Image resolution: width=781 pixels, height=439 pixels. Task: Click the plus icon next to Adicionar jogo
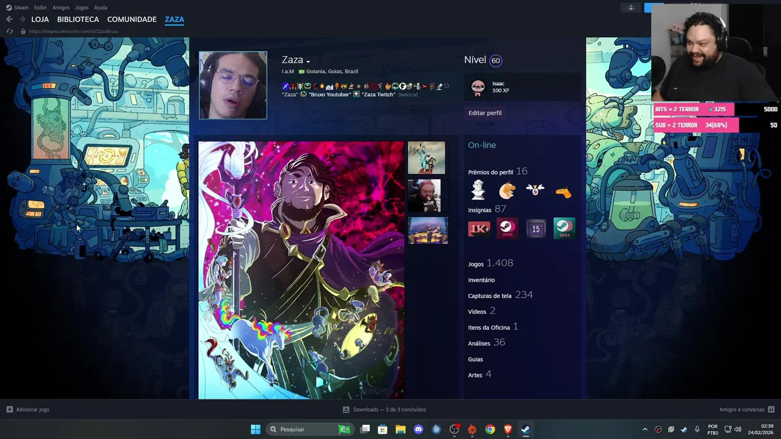(9, 410)
